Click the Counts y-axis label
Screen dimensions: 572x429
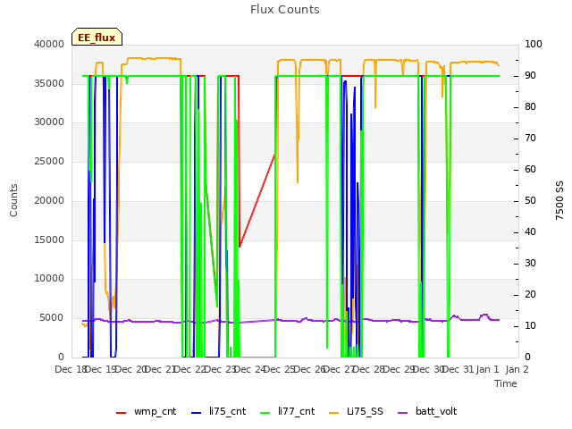coord(13,200)
